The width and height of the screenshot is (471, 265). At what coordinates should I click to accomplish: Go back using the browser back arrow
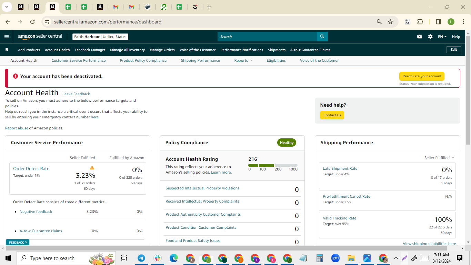(8, 22)
